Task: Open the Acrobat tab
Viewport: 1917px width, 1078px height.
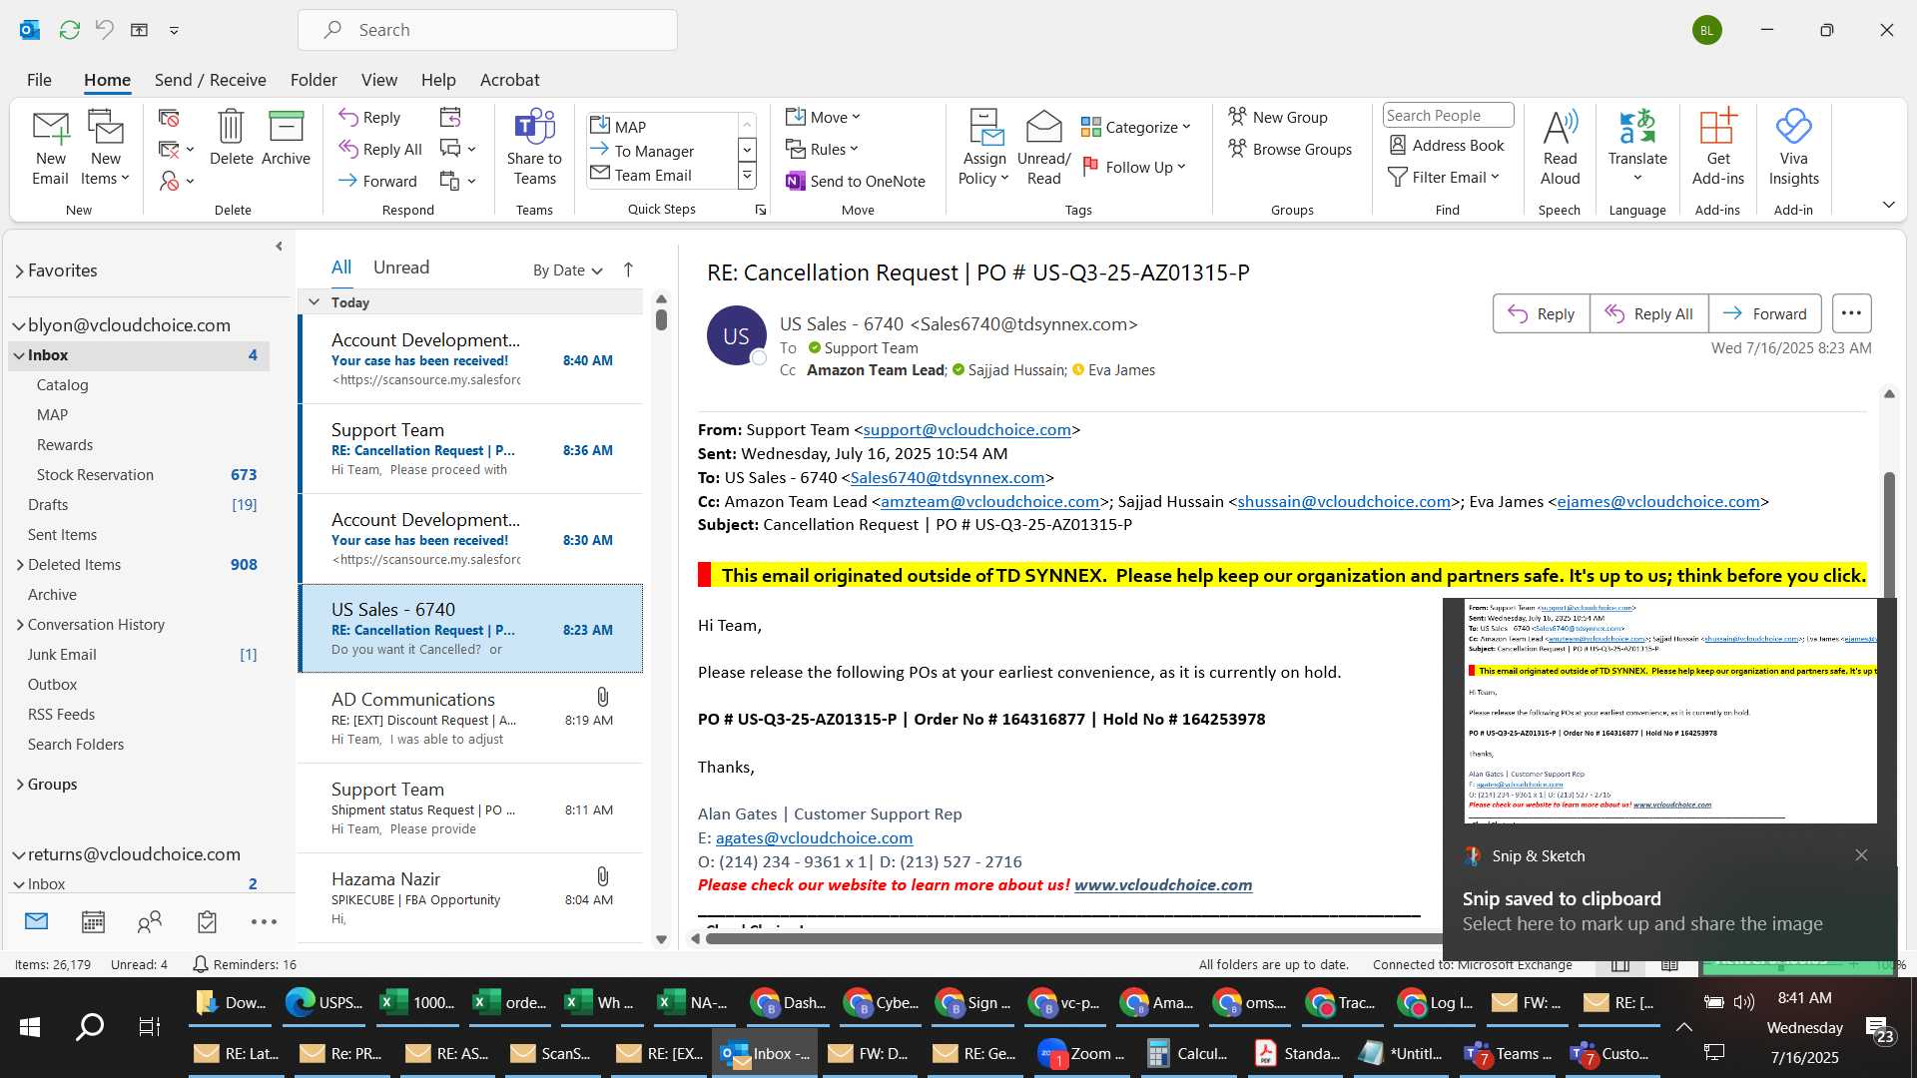Action: (x=509, y=80)
